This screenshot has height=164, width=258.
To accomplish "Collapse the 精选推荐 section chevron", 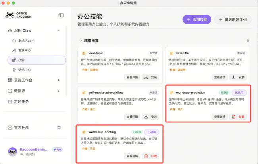I will [x=81, y=41].
